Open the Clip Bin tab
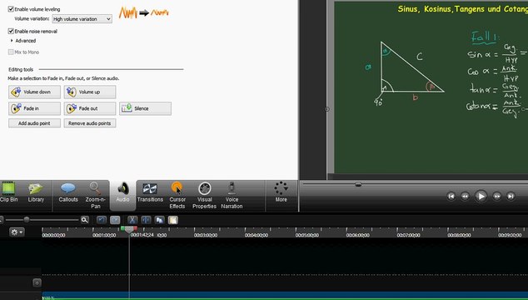This screenshot has height=300, width=528. [9, 192]
